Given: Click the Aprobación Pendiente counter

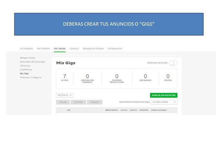Looking at the screenshot, I should tap(87, 79).
